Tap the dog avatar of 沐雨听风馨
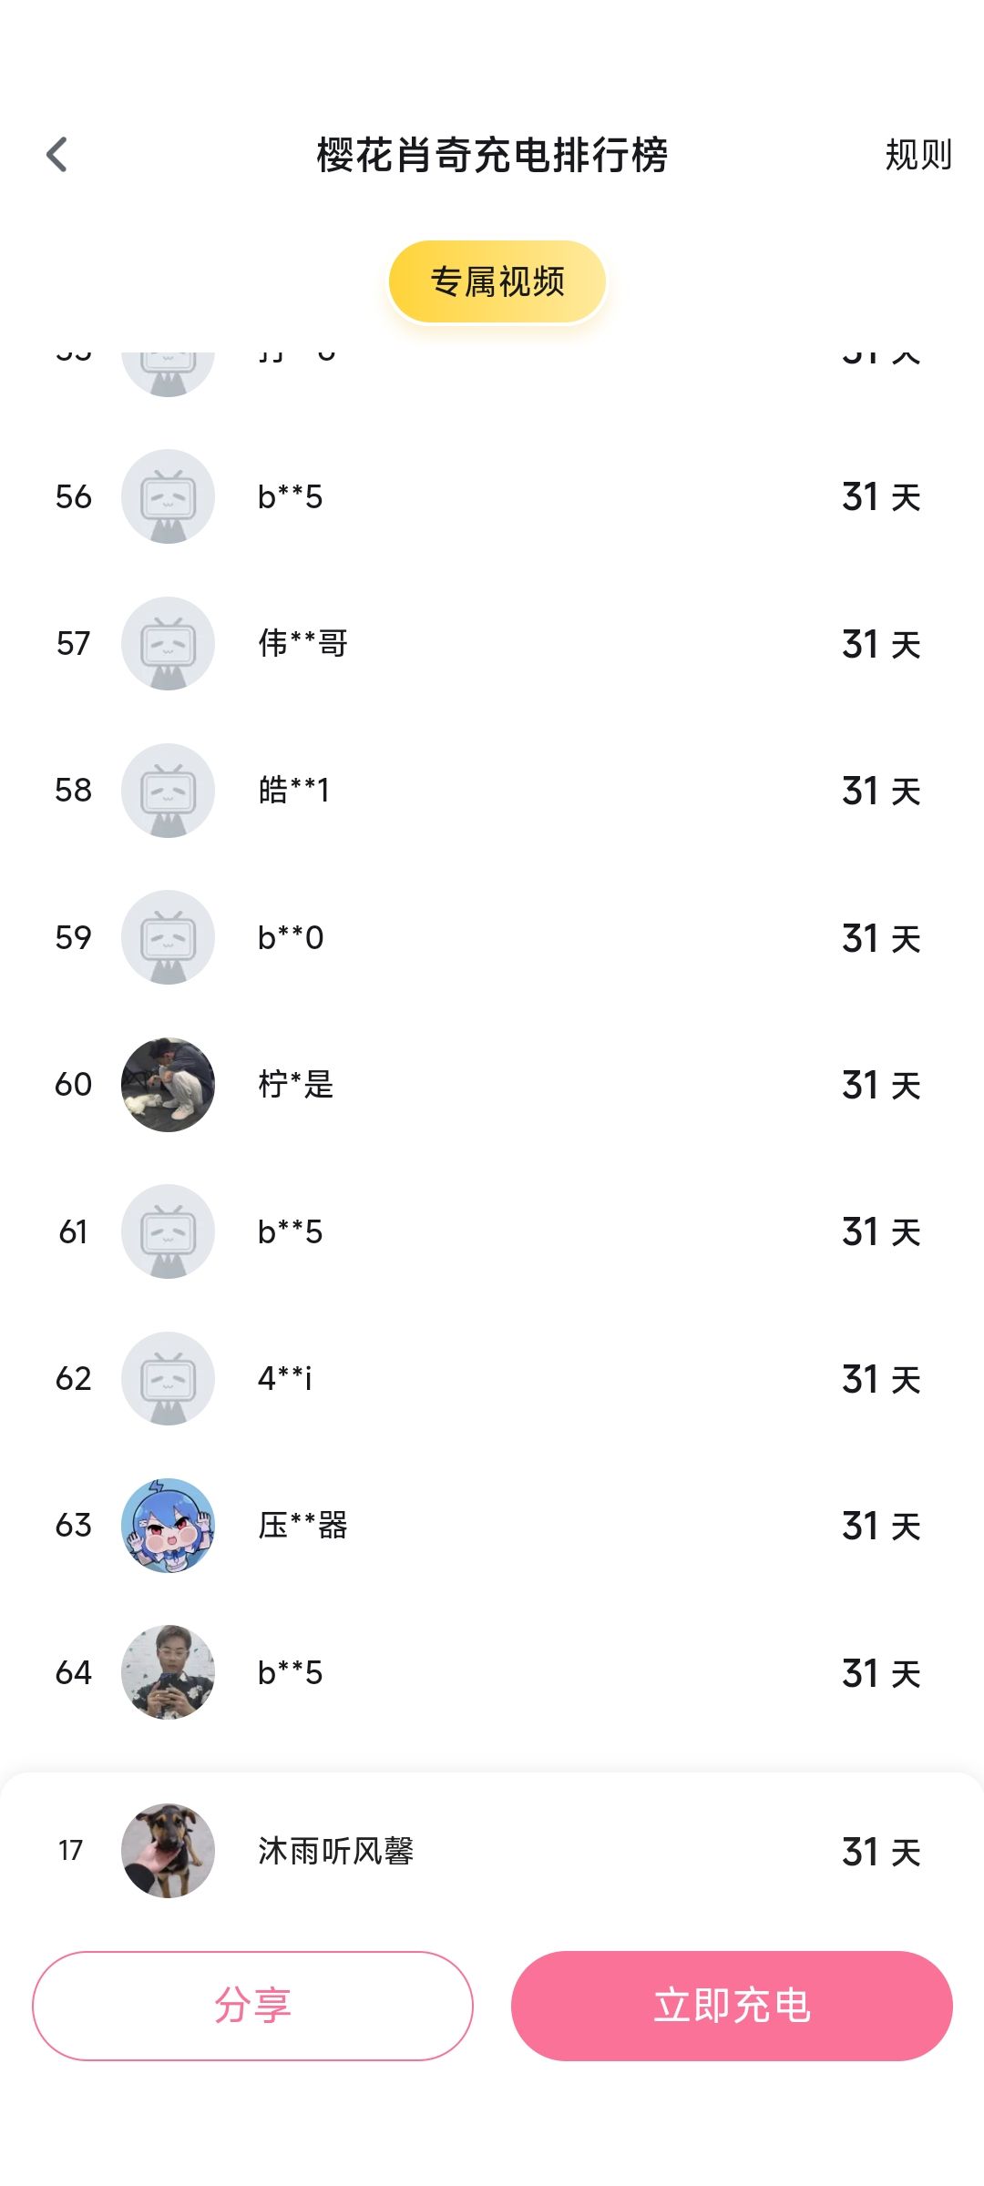 (168, 1851)
